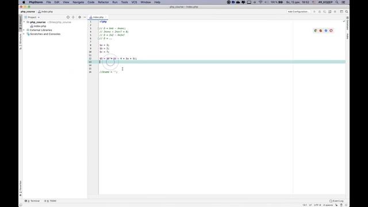This screenshot has height=207, width=368.
Task: Open Project panel settings gear
Action: [x=79, y=17]
